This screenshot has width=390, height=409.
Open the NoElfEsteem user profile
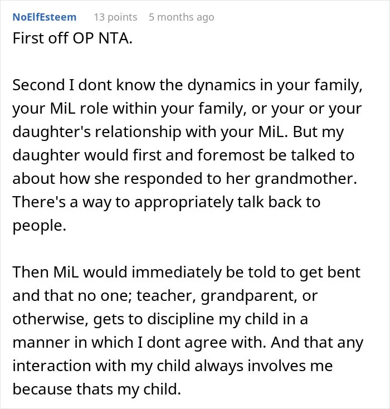[x=45, y=17]
